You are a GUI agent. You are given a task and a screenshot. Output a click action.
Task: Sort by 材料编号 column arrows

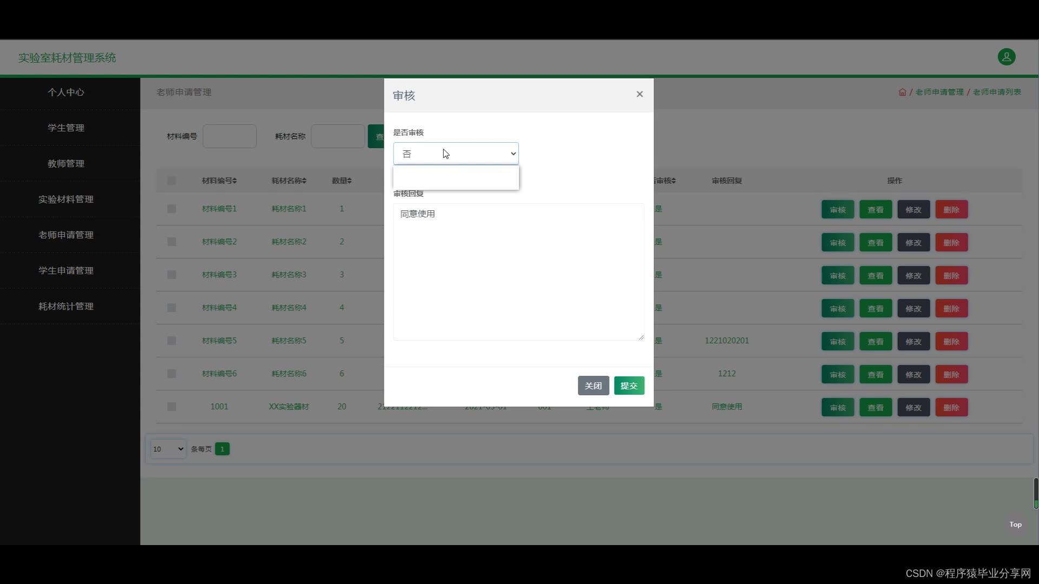pos(234,181)
